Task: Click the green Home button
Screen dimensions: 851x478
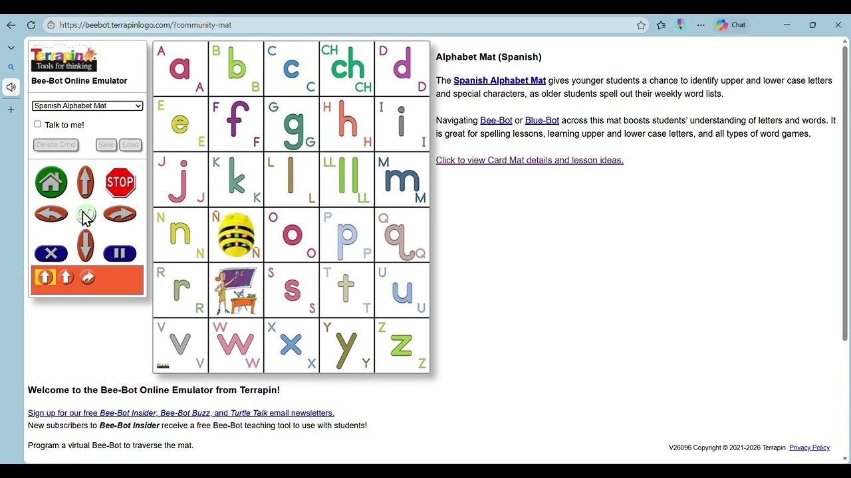Action: [x=51, y=183]
